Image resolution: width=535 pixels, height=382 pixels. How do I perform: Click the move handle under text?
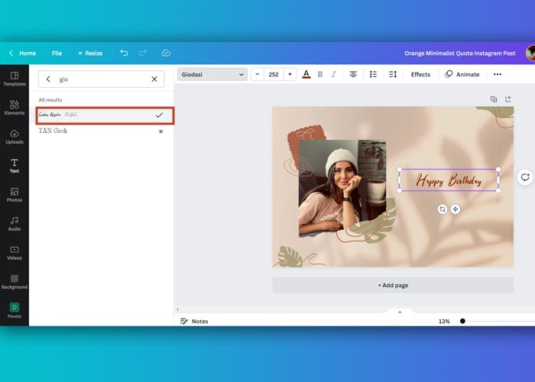click(x=456, y=209)
